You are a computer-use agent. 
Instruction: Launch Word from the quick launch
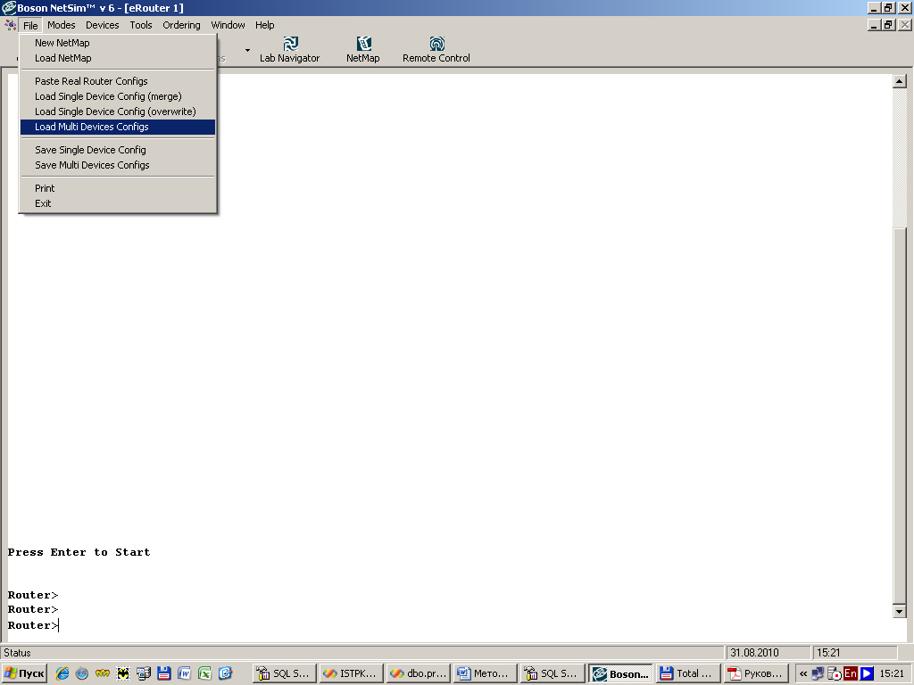click(x=184, y=673)
